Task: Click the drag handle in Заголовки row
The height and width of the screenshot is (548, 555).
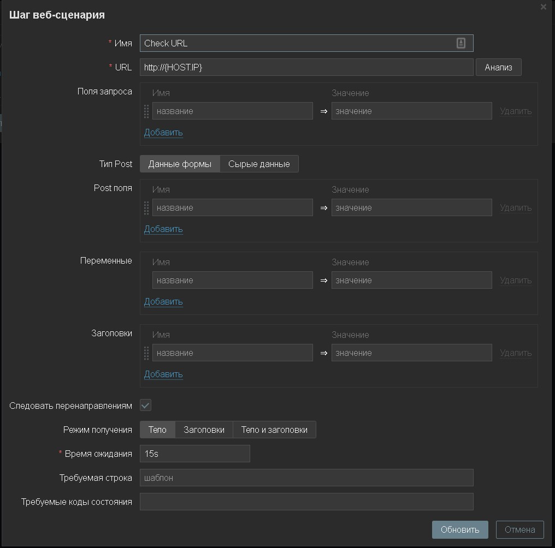Action: coord(146,353)
